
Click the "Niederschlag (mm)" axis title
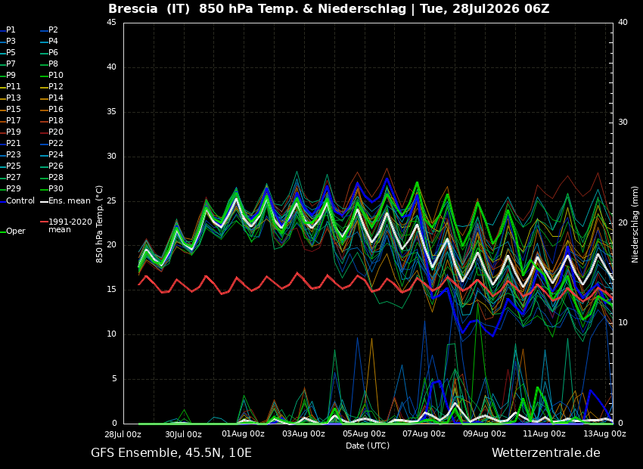[x=635, y=224]
